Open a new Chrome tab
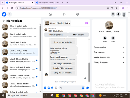Screen dimensions: 130x98 [67, 3]
